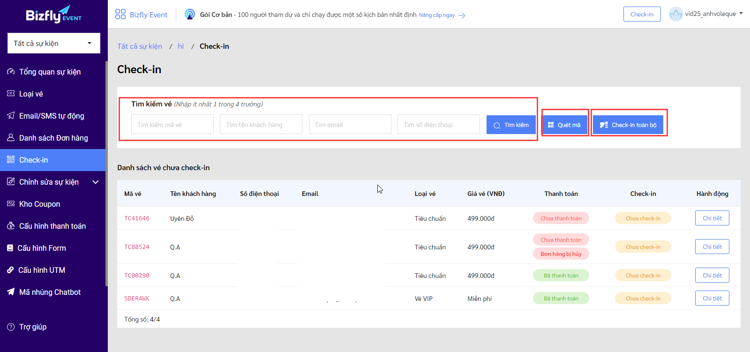Click the Cấu hình UTM link icon

(x=10, y=270)
